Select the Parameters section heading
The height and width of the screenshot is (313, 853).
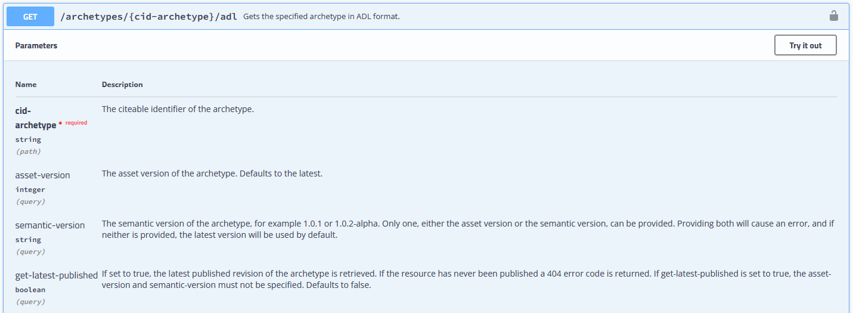click(x=36, y=45)
